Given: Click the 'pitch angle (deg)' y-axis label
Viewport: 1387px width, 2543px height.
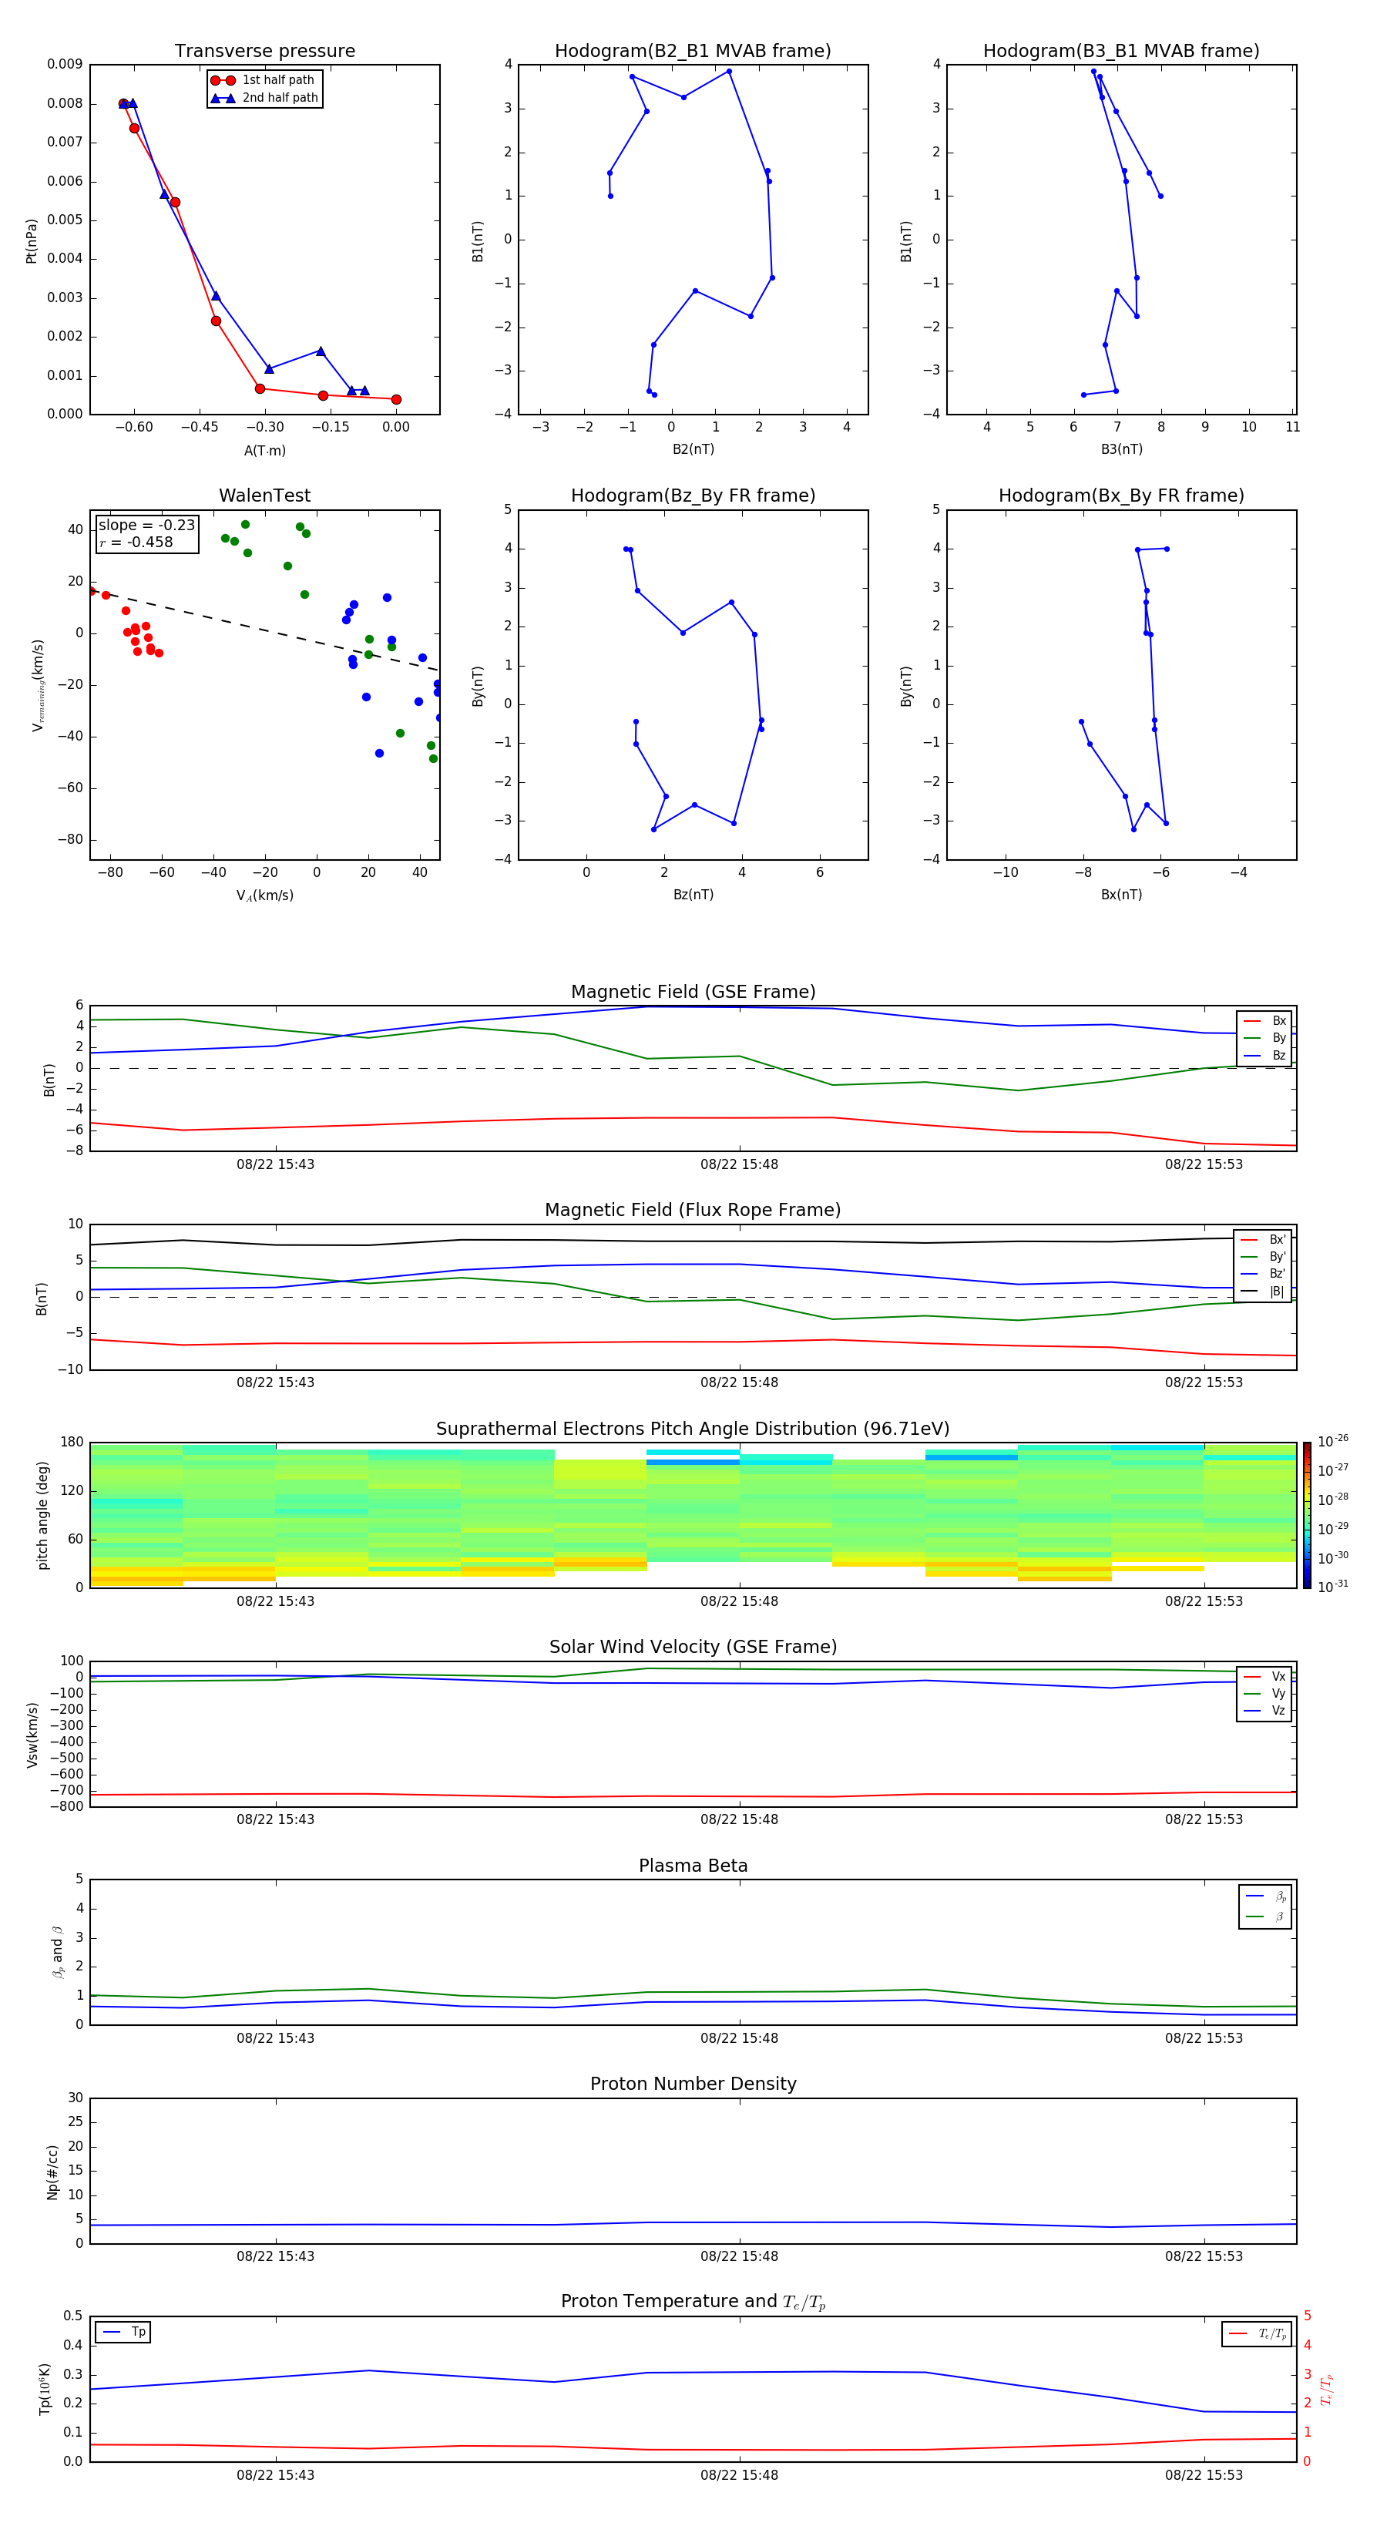Looking at the screenshot, I should coord(42,1515).
